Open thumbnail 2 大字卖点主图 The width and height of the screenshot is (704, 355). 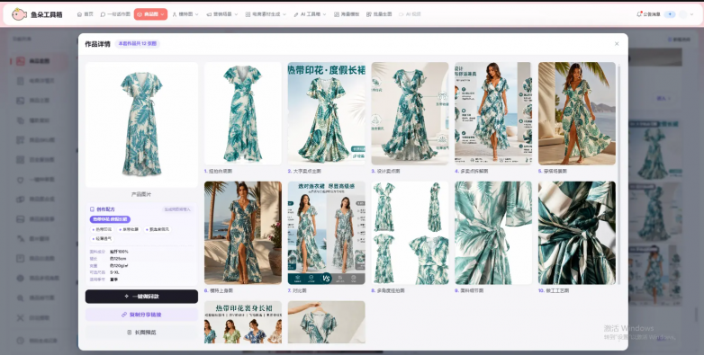pyautogui.click(x=327, y=113)
